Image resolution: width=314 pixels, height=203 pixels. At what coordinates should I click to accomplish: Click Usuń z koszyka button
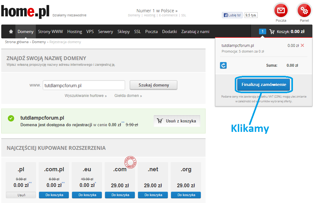tap(177, 121)
